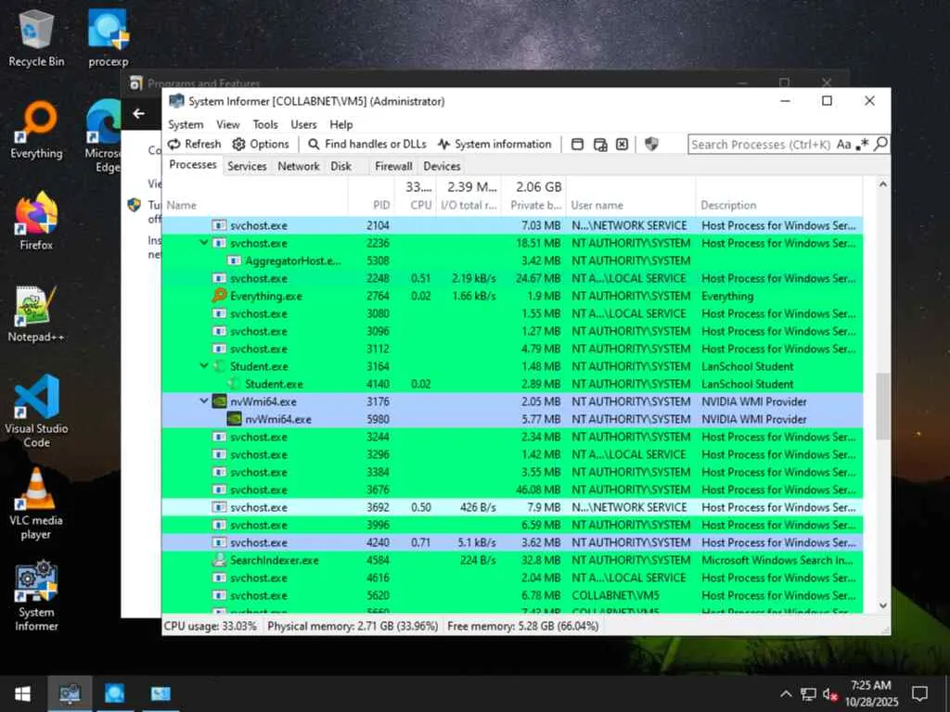Click the Find window and thread icon
Viewport: 950px width, 712px height.
tap(600, 144)
